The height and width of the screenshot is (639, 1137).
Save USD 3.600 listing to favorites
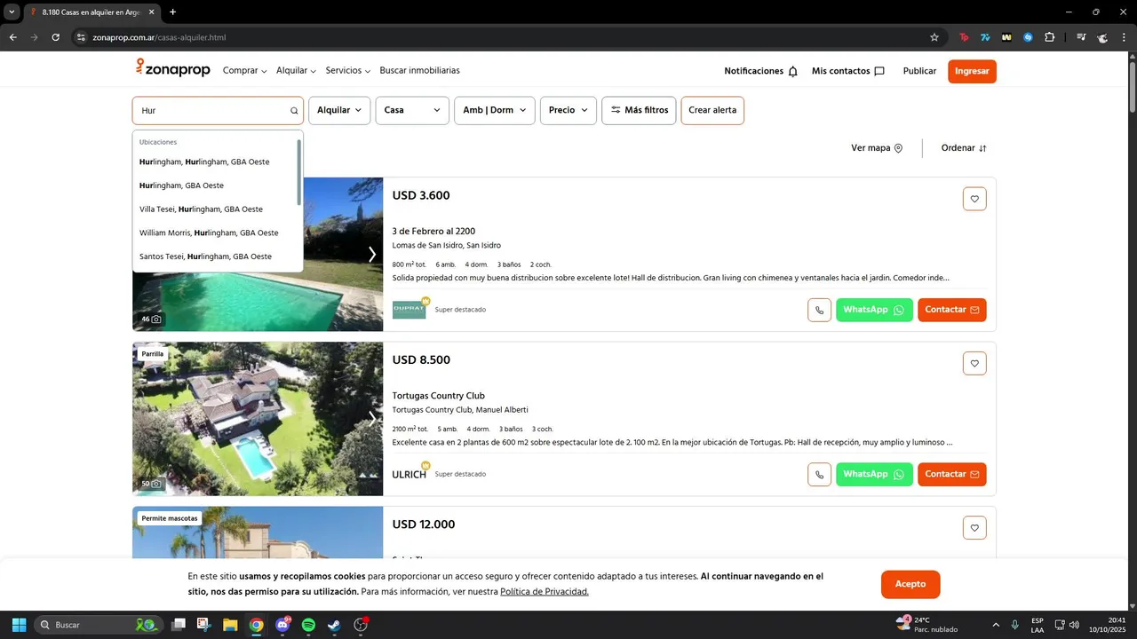[974, 199]
